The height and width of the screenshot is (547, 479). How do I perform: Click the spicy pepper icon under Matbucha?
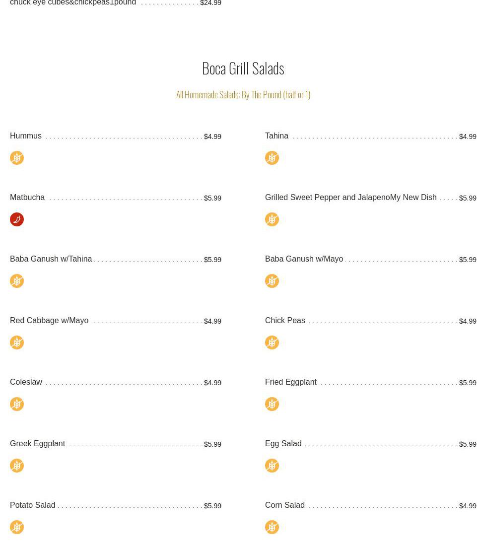coord(17,219)
